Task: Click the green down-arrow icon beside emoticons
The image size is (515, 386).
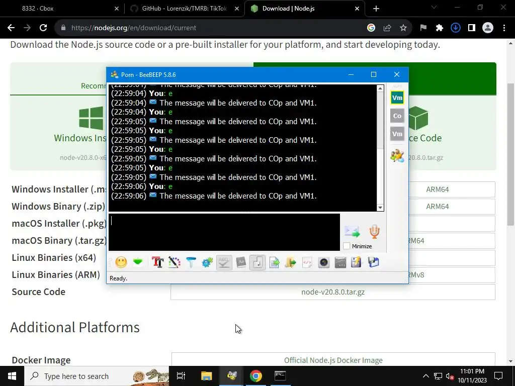Action: point(138,262)
